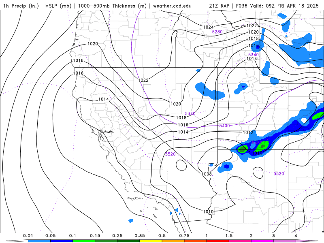Select the orchid 3–4 legend swatch
The height and width of the screenshot is (243, 324).
285,241
